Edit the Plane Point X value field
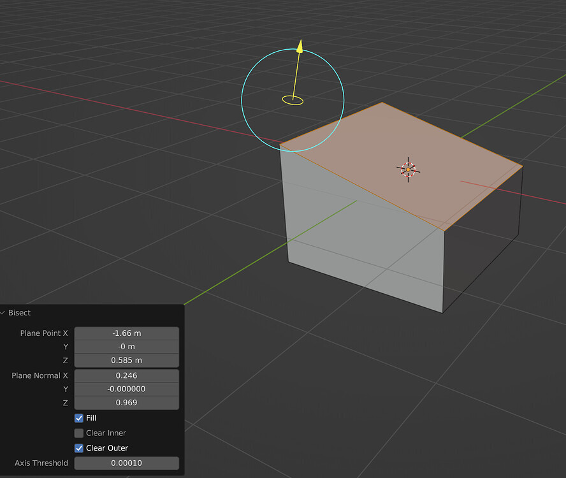Image resolution: width=566 pixels, height=478 pixels. tap(126, 333)
